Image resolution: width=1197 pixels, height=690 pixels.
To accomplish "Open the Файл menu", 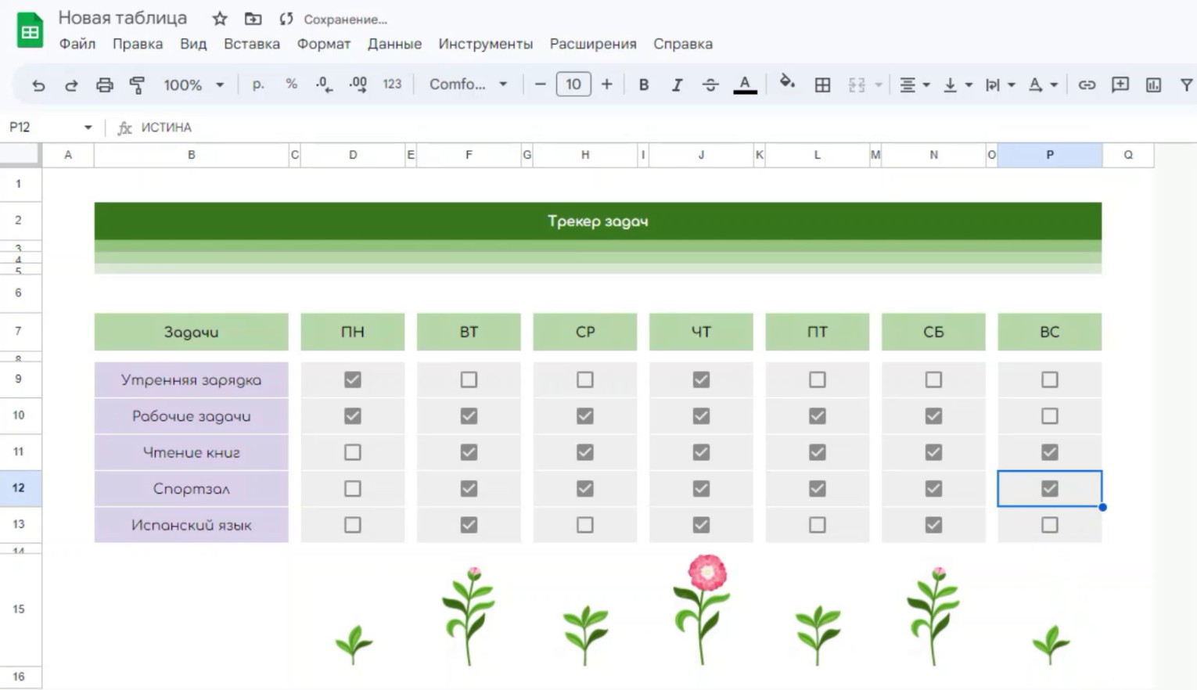I will [x=77, y=44].
